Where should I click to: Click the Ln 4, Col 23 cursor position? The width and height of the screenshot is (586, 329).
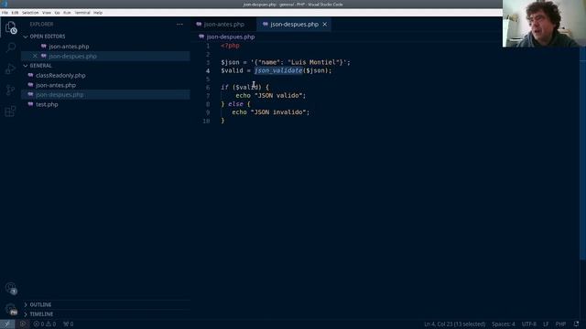(x=454, y=324)
